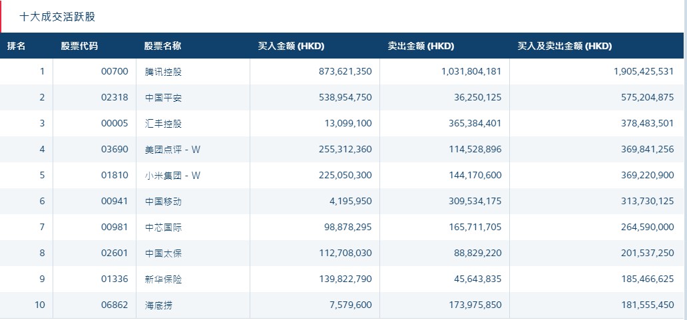
Task: Click sell amount 144,170,600
Action: pyautogui.click(x=475, y=175)
